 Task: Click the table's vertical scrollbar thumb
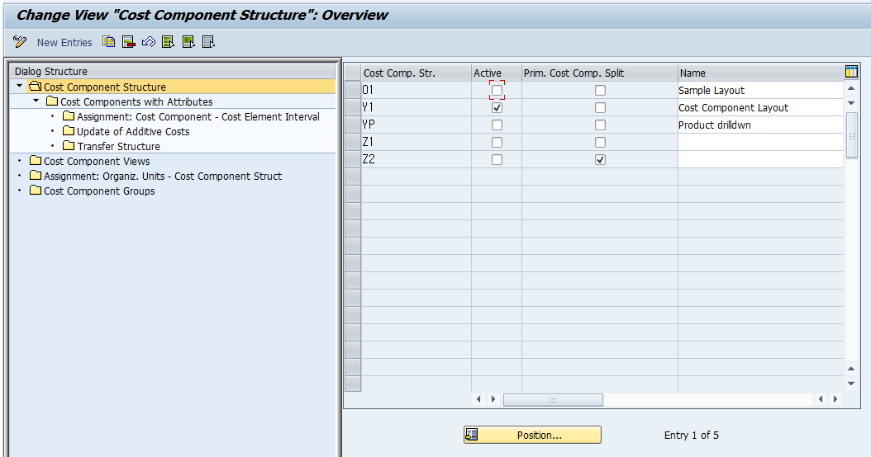coord(851,135)
